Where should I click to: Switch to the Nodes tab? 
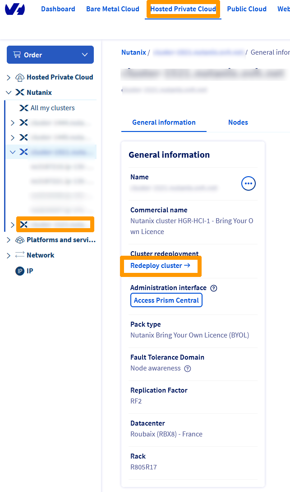tap(238, 122)
